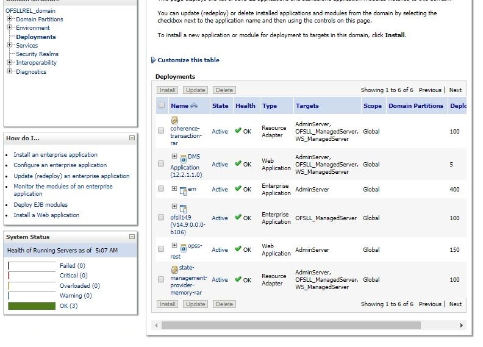Sort by Domain Partitions column header
483x347 pixels.
click(x=416, y=106)
